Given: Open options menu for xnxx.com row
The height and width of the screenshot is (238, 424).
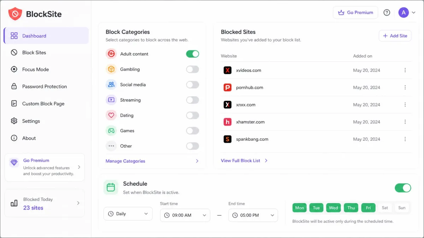Looking at the screenshot, I should [x=405, y=105].
